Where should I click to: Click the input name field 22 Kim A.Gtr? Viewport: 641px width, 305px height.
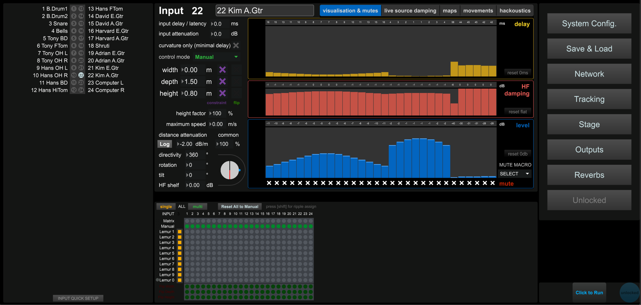265,11
